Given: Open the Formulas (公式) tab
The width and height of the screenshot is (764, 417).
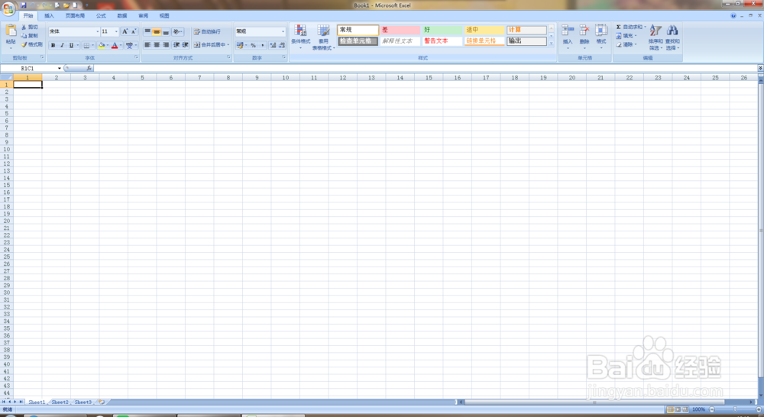Looking at the screenshot, I should click(x=101, y=16).
